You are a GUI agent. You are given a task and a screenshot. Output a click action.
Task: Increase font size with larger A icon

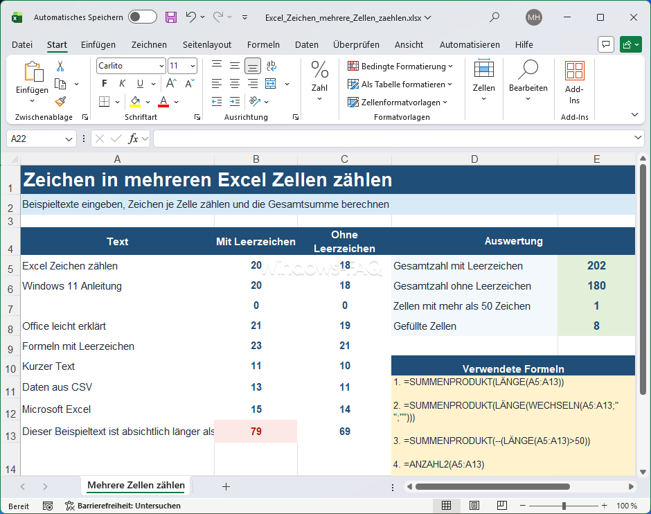[171, 83]
